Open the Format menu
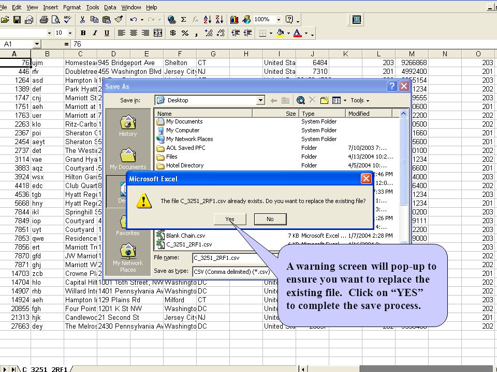The height and width of the screenshot is (372, 497). coord(72,7)
